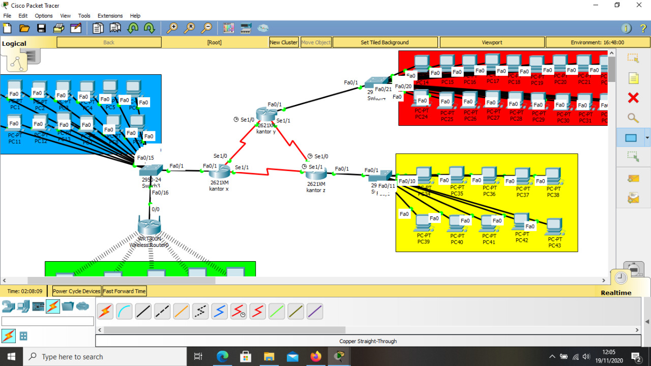Click the Environment time button

pyautogui.click(x=597, y=42)
